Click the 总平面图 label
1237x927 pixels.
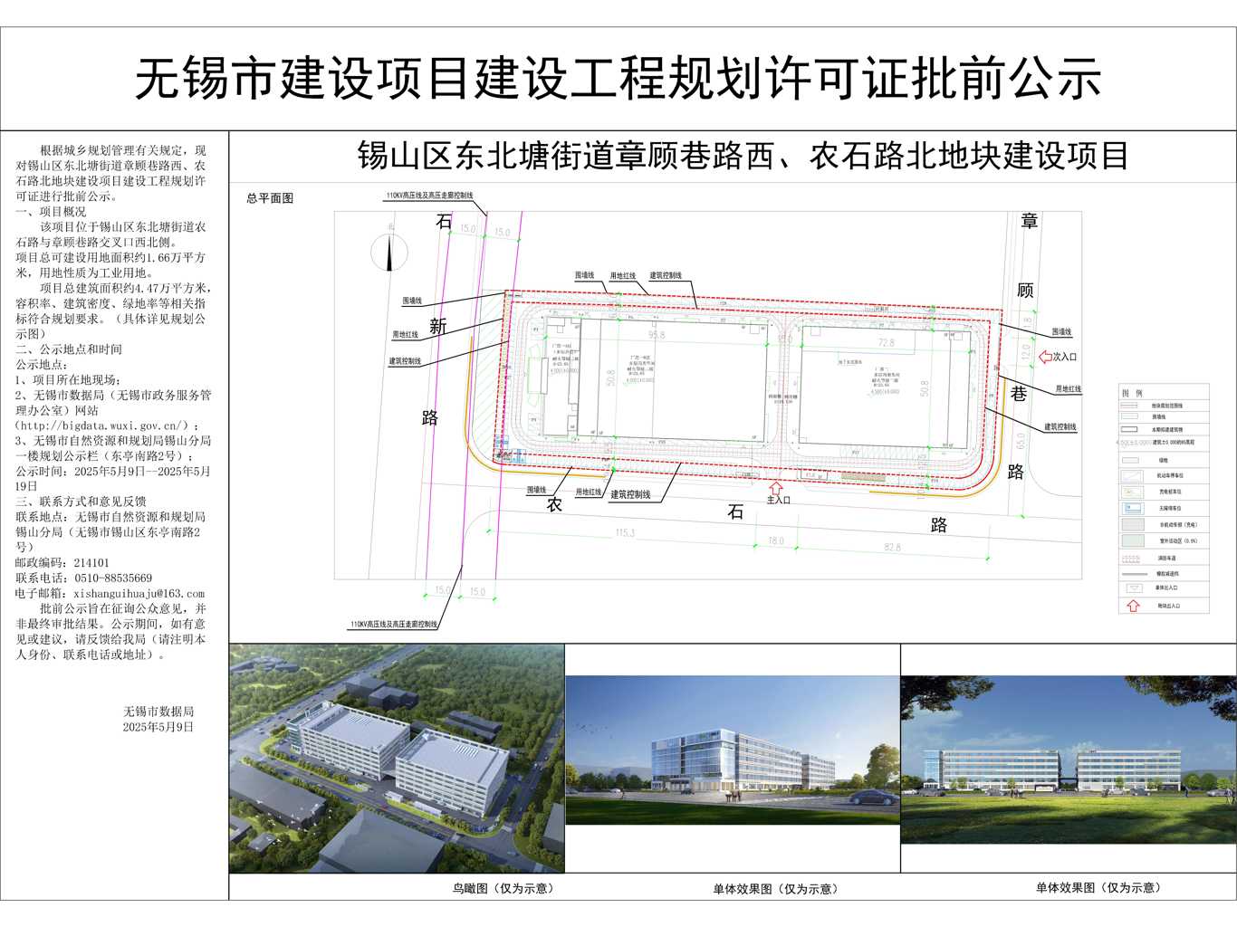[x=270, y=198]
